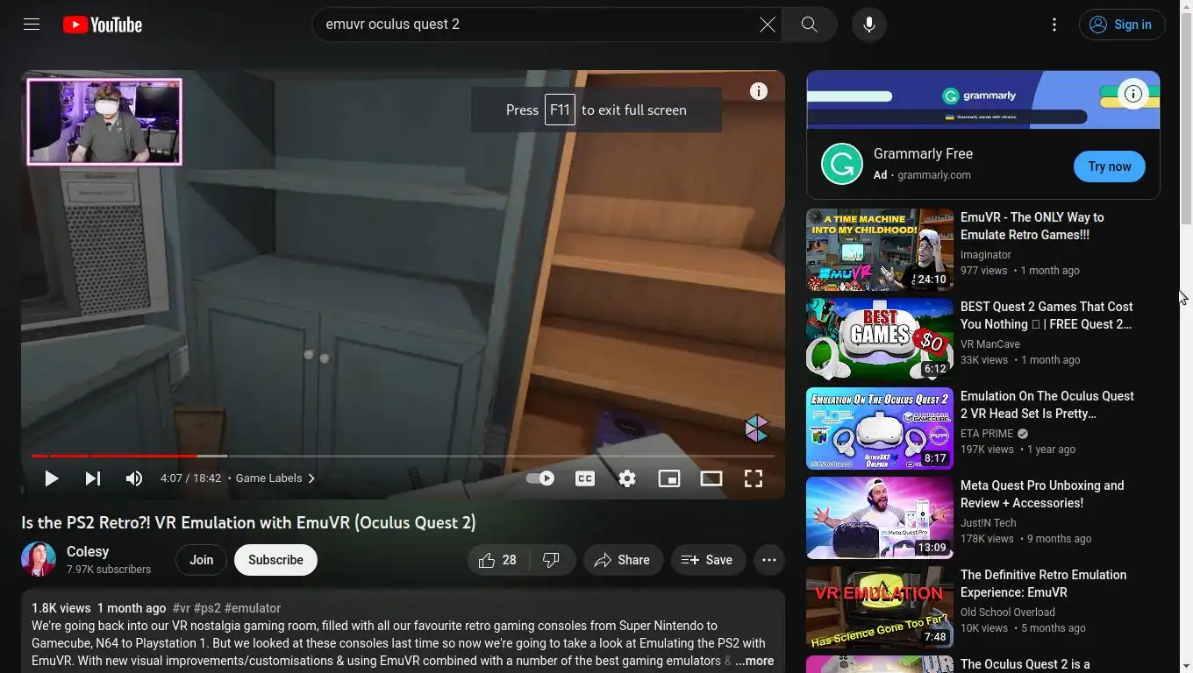Click the Grammarly Free ad title
Screen dimensions: 1193x673
pyautogui.click(x=923, y=153)
